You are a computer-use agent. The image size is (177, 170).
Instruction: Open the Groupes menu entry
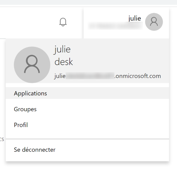[x=87, y=109]
